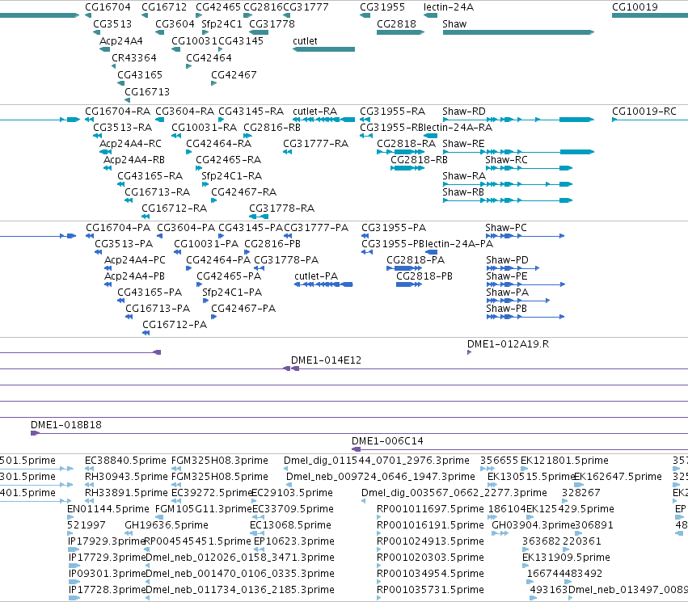The width and height of the screenshot is (688, 602).
Task: Open protein CG31955-PB
Action: [x=393, y=244]
